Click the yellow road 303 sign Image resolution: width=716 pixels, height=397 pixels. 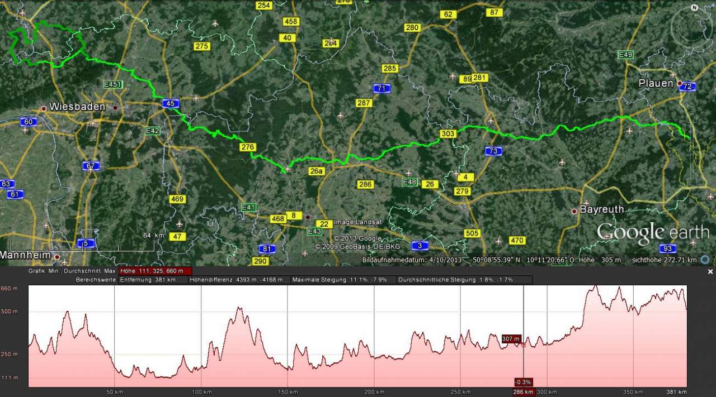click(448, 133)
